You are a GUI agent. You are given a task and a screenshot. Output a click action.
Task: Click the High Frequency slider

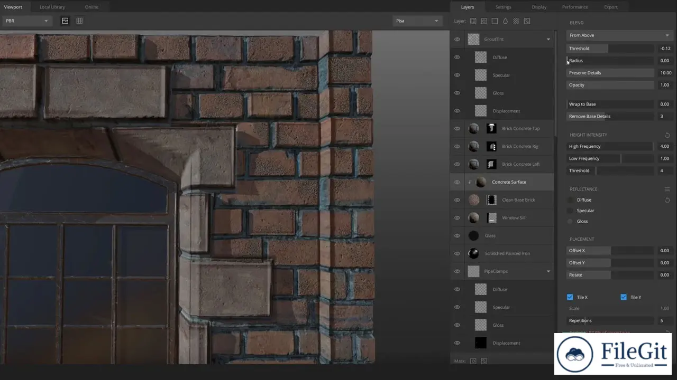click(610, 146)
